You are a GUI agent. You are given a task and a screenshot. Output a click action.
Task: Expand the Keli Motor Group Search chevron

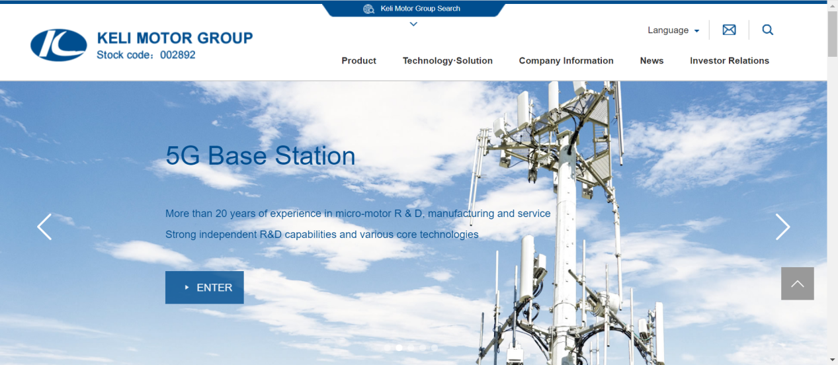[x=413, y=24]
